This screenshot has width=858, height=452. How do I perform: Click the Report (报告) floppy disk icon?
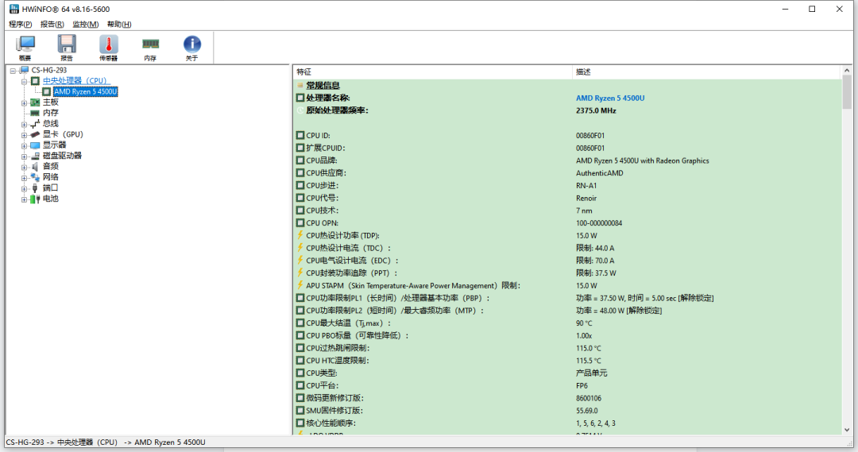(x=67, y=48)
